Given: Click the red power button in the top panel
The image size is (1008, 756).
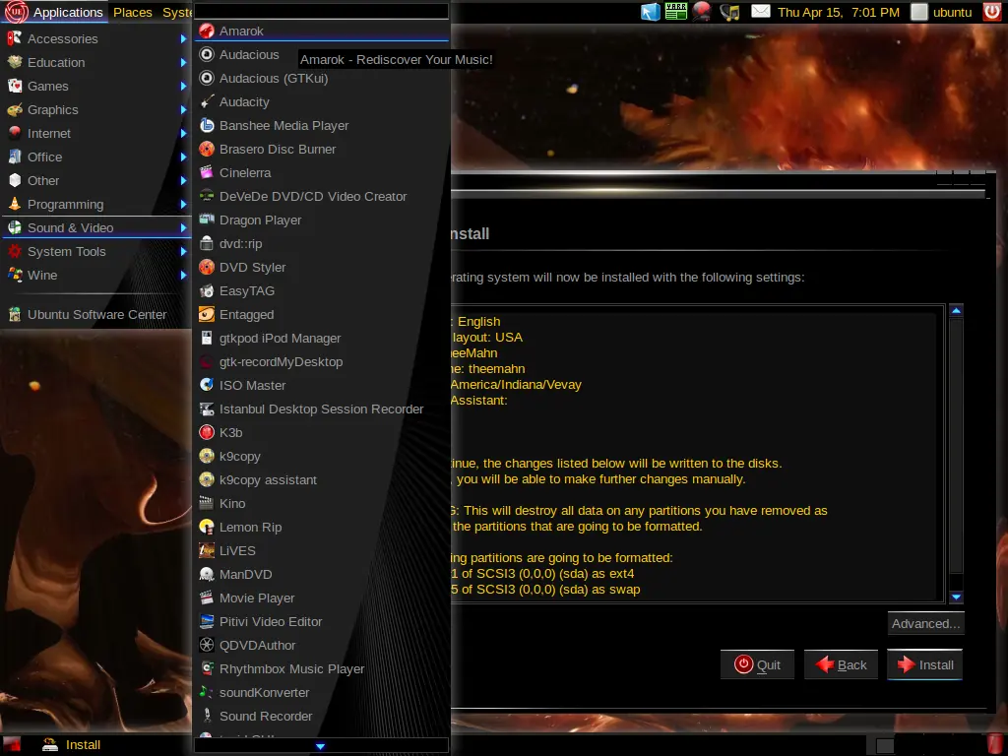Looking at the screenshot, I should tap(991, 12).
